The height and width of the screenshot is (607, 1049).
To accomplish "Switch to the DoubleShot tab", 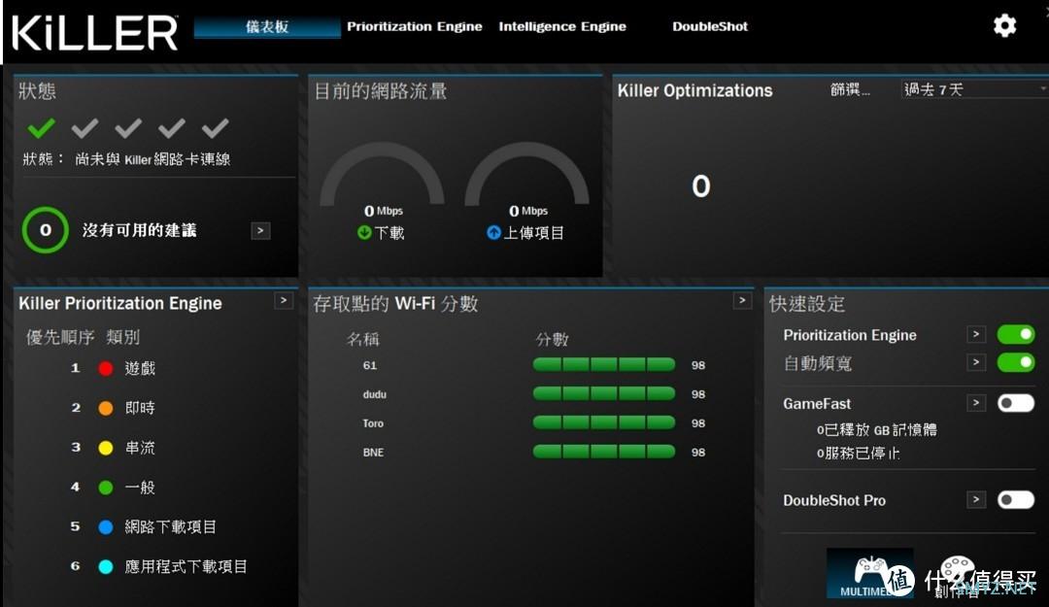I will point(710,27).
